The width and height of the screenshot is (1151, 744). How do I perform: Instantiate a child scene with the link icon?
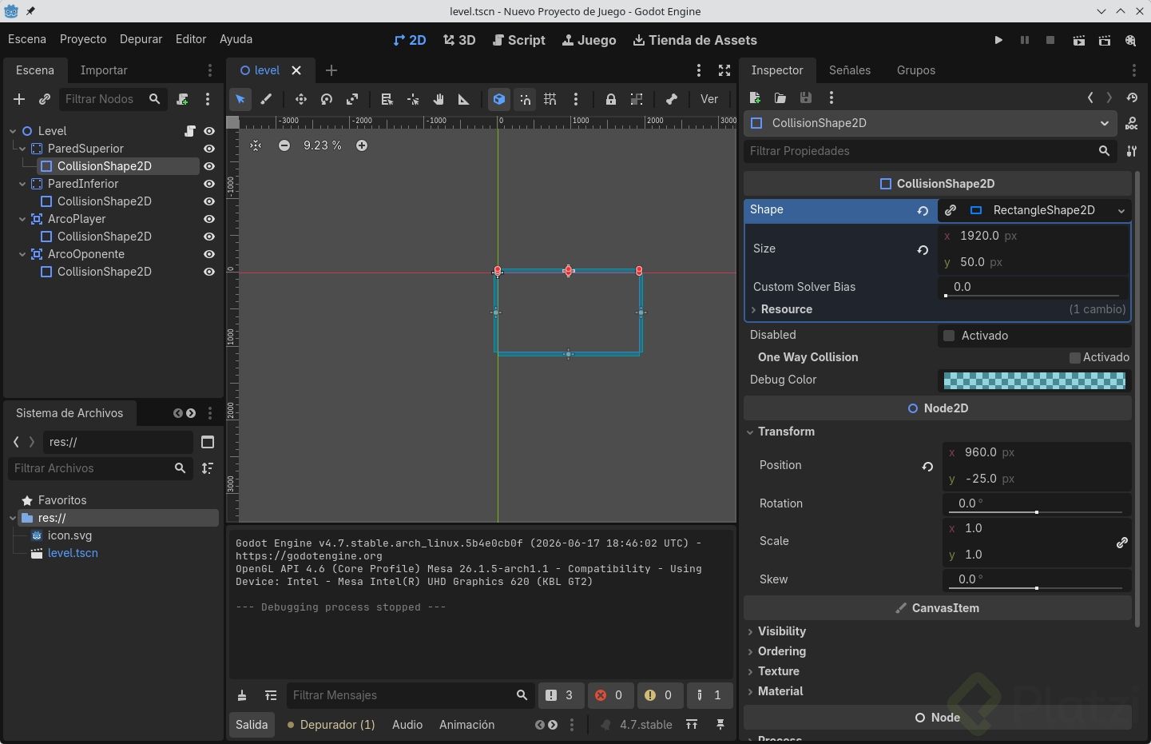(45, 99)
